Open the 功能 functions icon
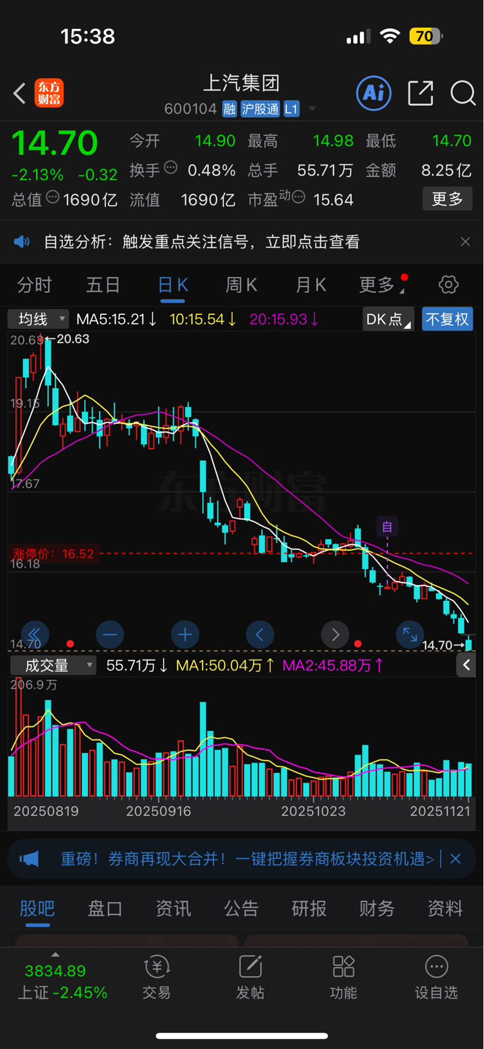Screen dimensions: 484x1049 [x=343, y=978]
